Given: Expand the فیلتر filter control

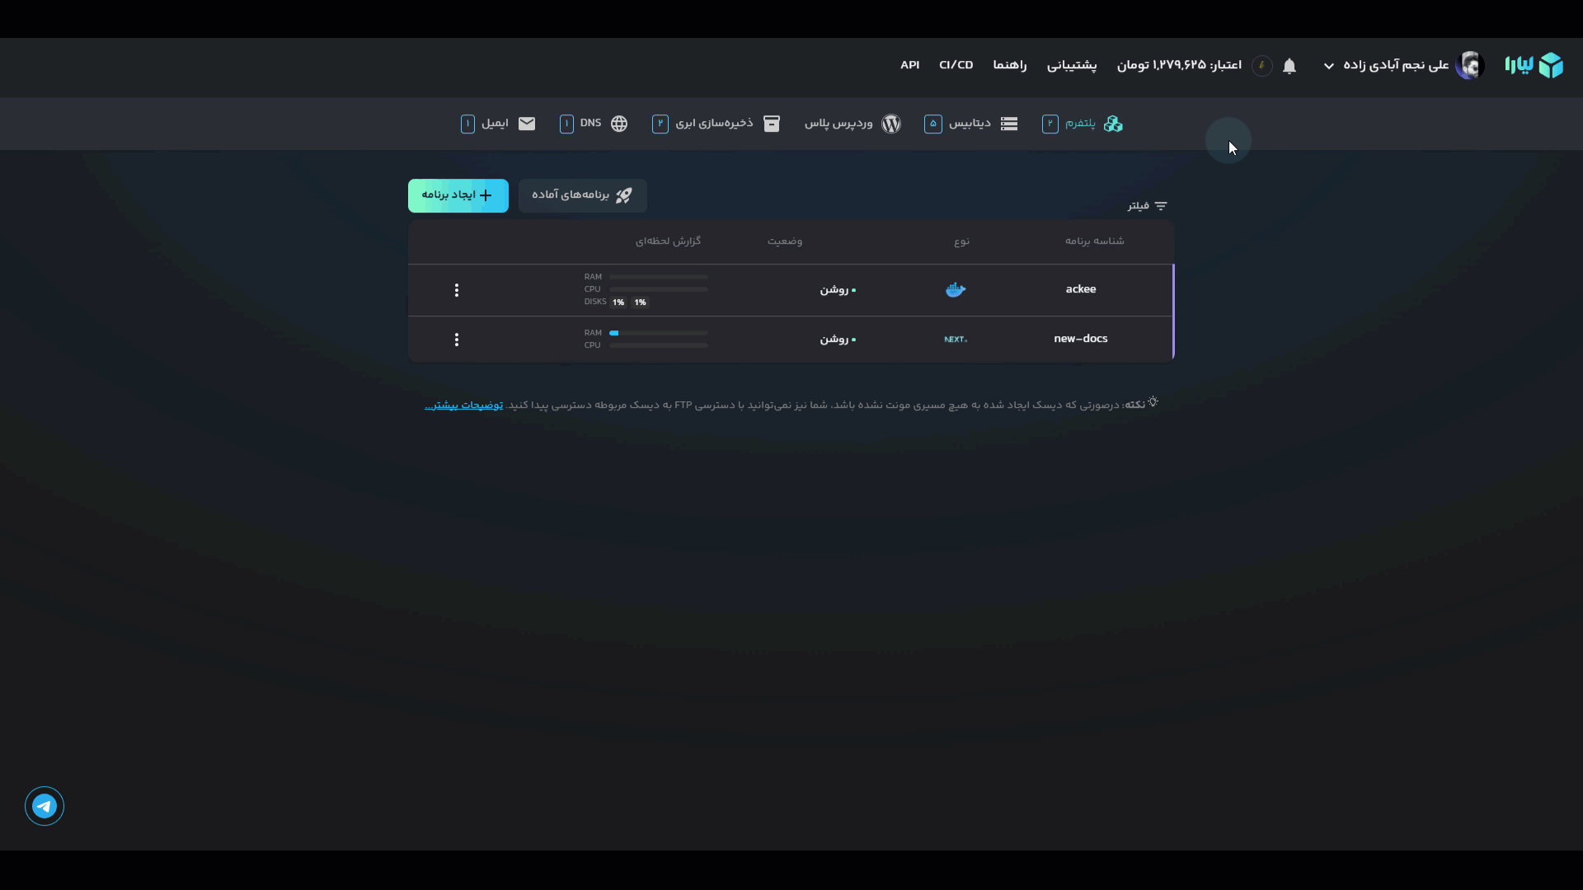Looking at the screenshot, I should pos(1148,206).
